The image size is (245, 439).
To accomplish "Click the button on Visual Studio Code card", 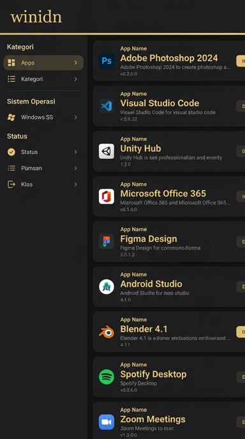I will click(x=241, y=106).
